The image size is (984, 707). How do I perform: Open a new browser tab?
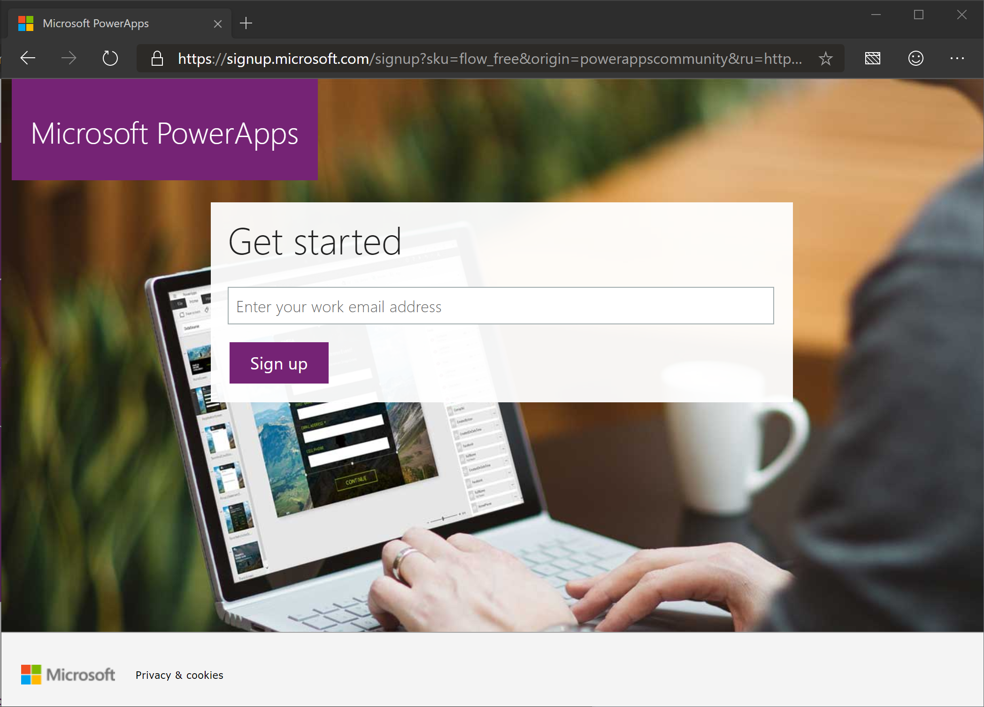click(246, 23)
